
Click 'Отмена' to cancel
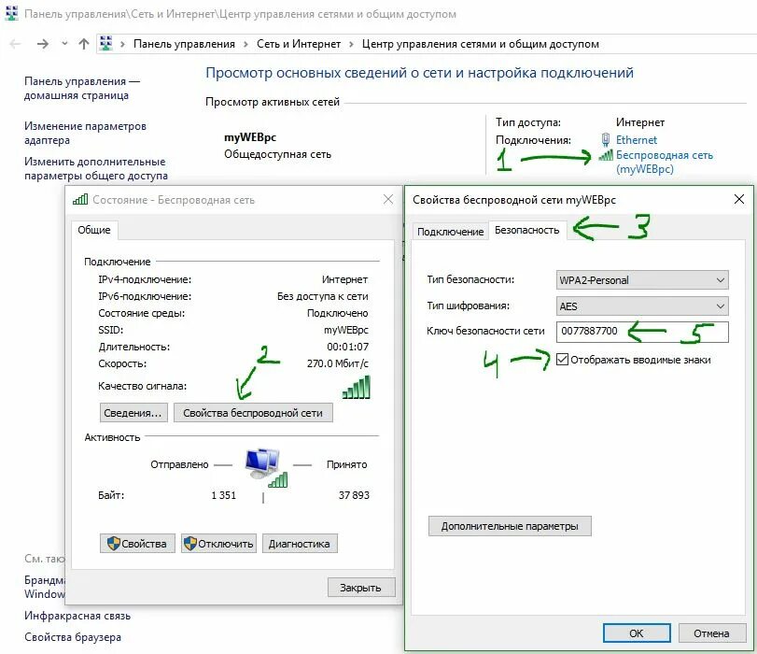click(x=711, y=633)
